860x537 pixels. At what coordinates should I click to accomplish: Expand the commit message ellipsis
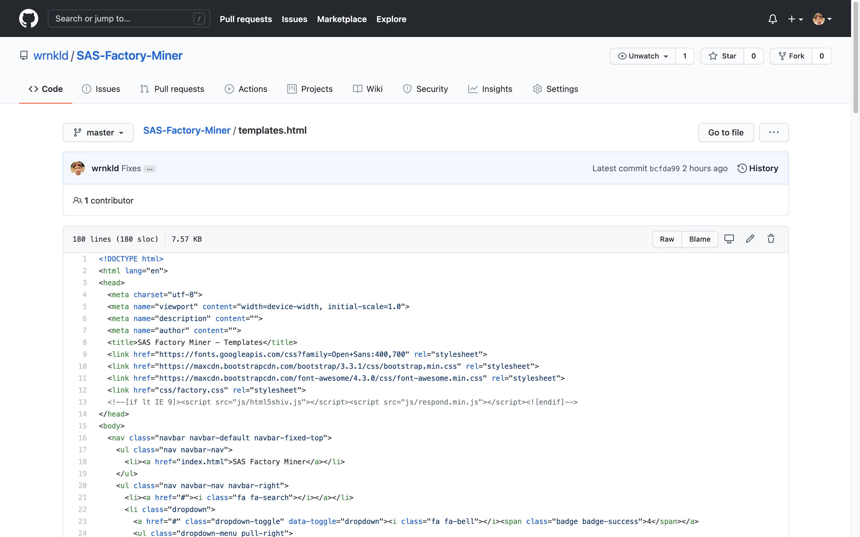click(150, 169)
